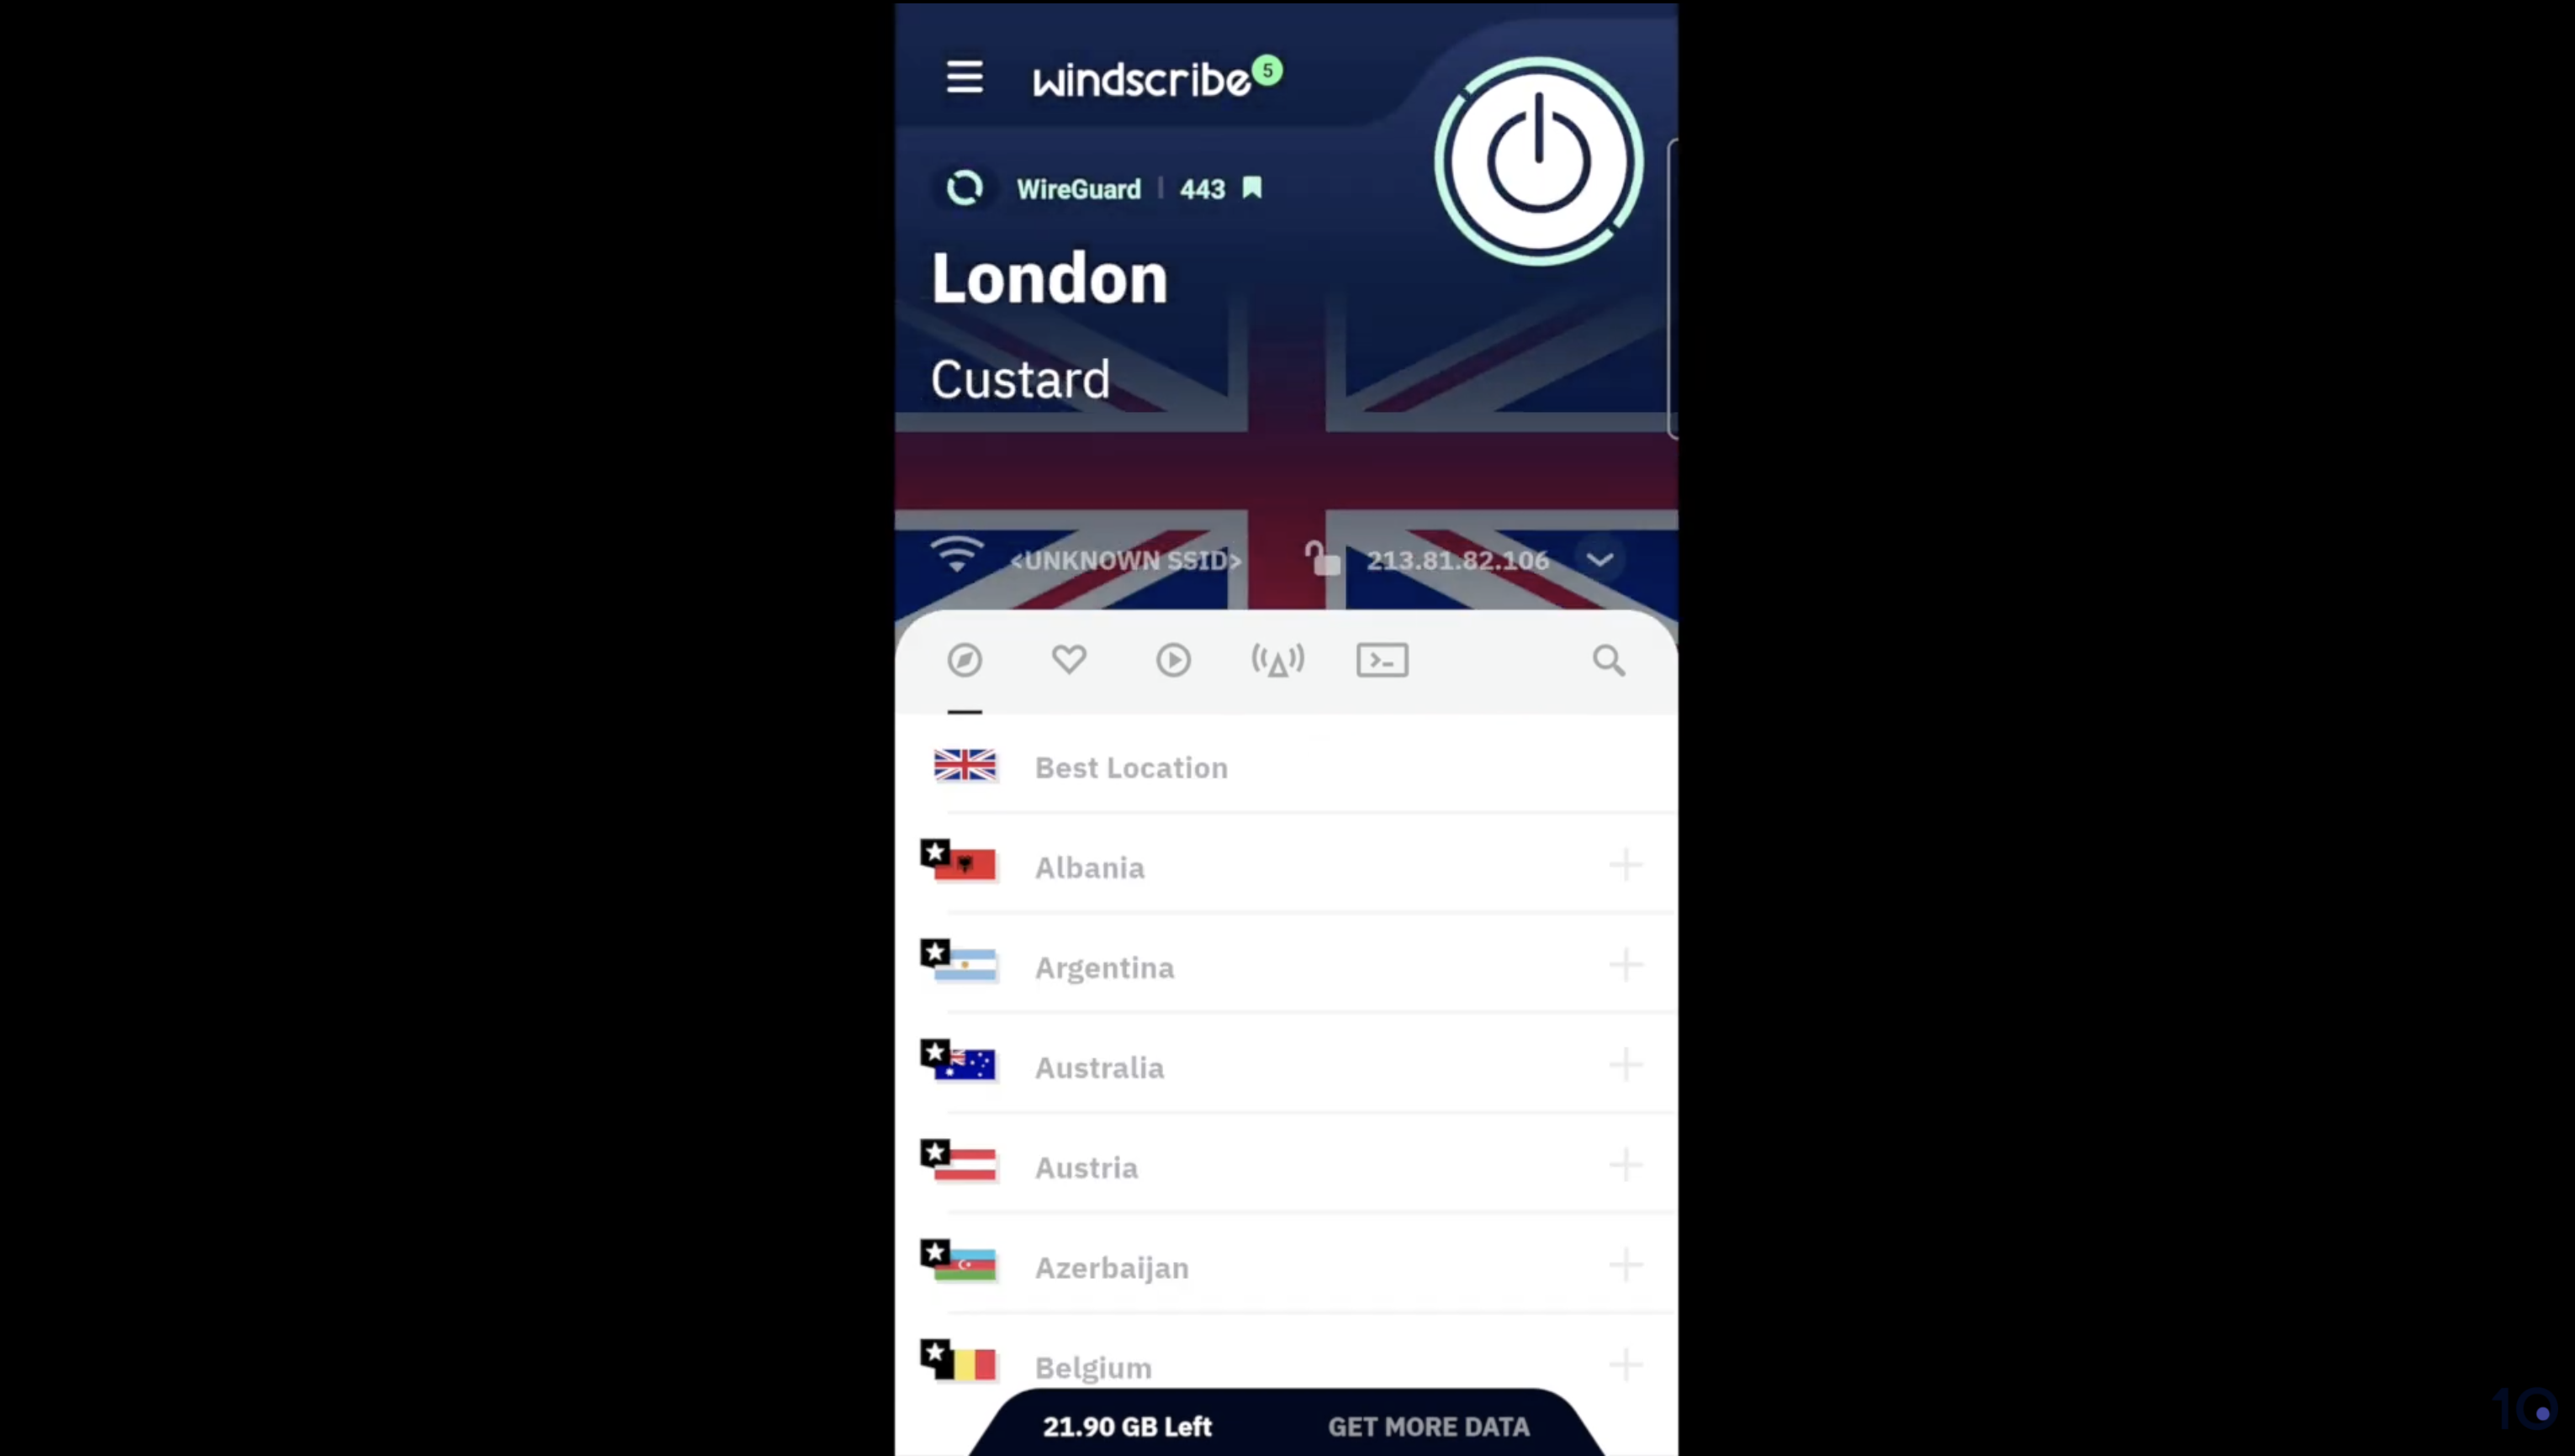Viewport: 2575px width, 1456px height.
Task: Click the Search icon in server list
Action: tap(1610, 659)
